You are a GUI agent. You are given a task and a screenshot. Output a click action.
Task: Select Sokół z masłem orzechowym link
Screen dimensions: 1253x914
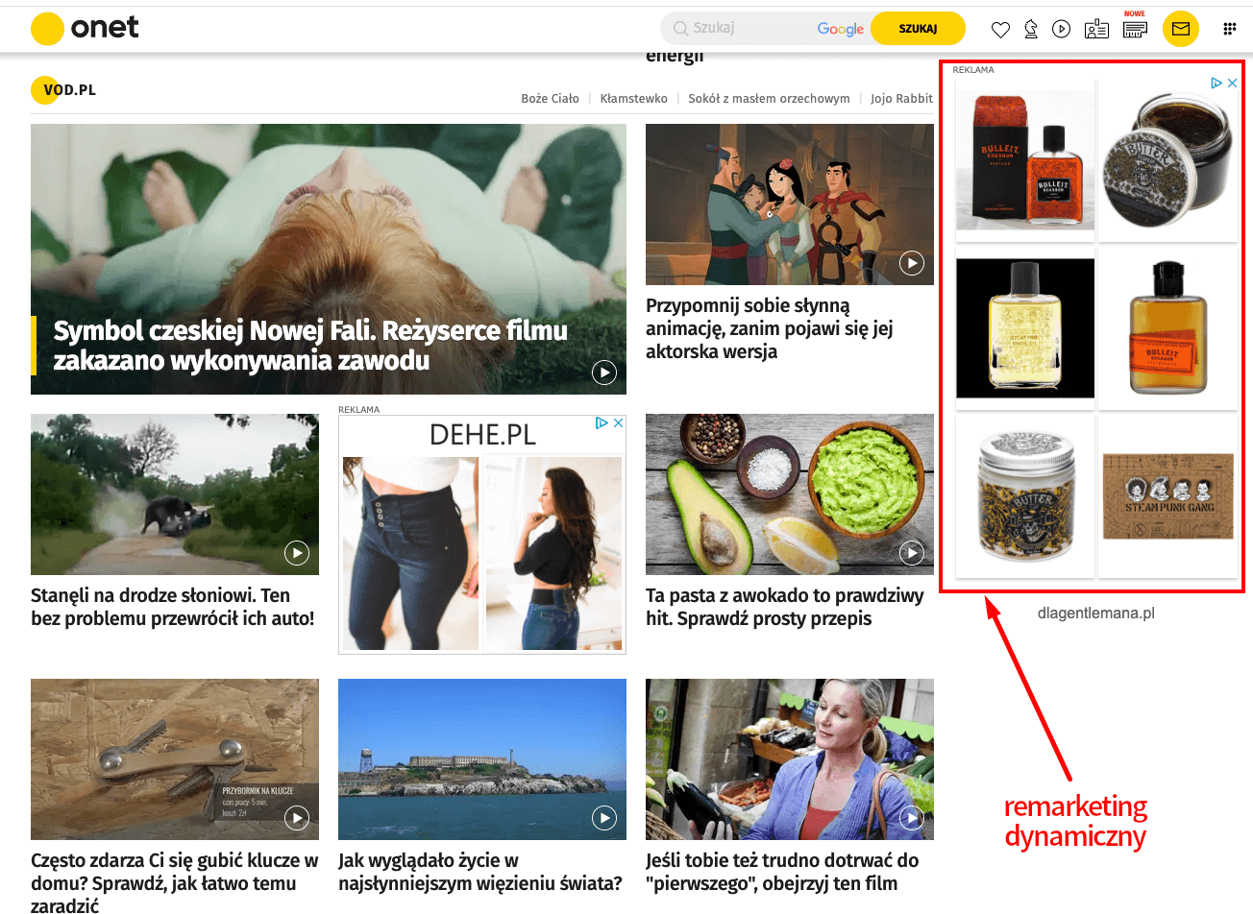(769, 98)
